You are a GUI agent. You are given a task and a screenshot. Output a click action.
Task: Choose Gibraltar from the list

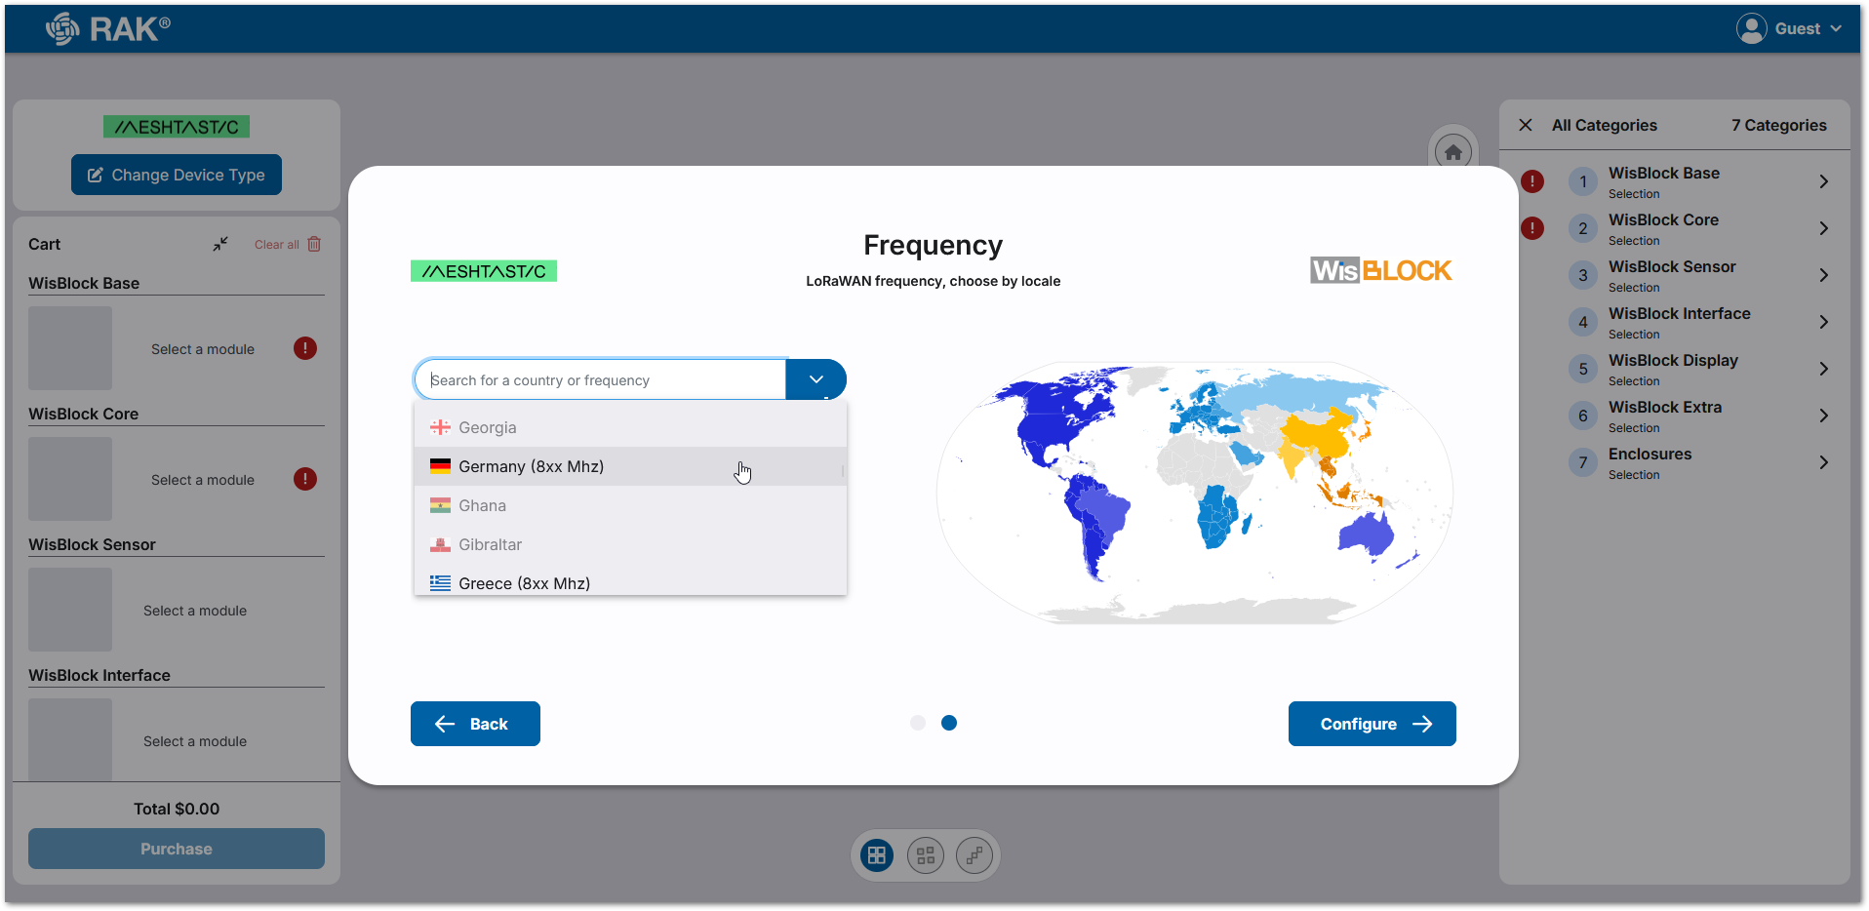[630, 544]
